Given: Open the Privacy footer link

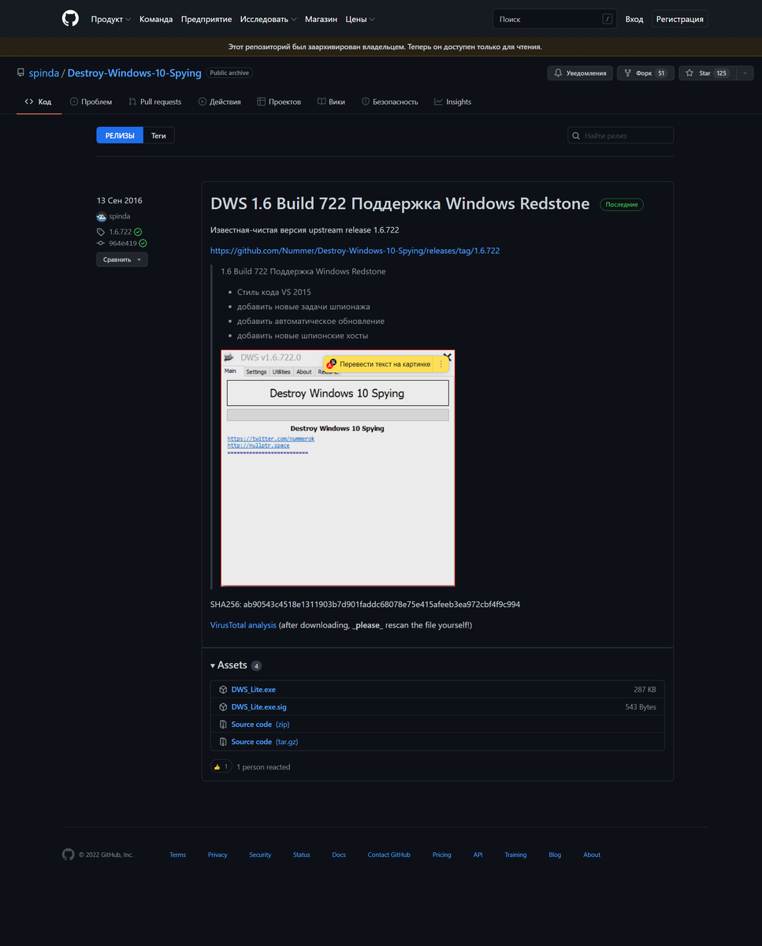Looking at the screenshot, I should (217, 855).
